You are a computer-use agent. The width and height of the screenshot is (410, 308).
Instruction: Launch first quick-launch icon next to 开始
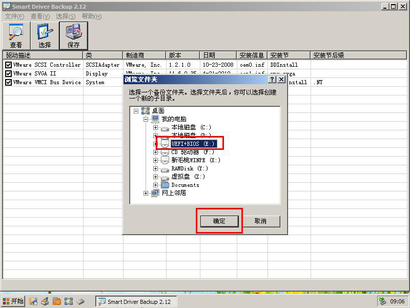(33, 301)
